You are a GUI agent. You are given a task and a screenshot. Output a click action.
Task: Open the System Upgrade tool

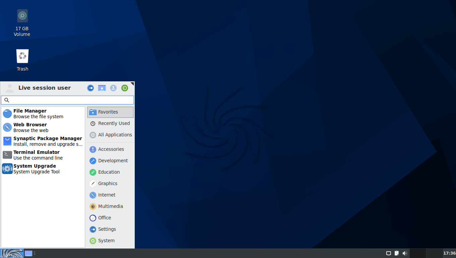point(43,169)
